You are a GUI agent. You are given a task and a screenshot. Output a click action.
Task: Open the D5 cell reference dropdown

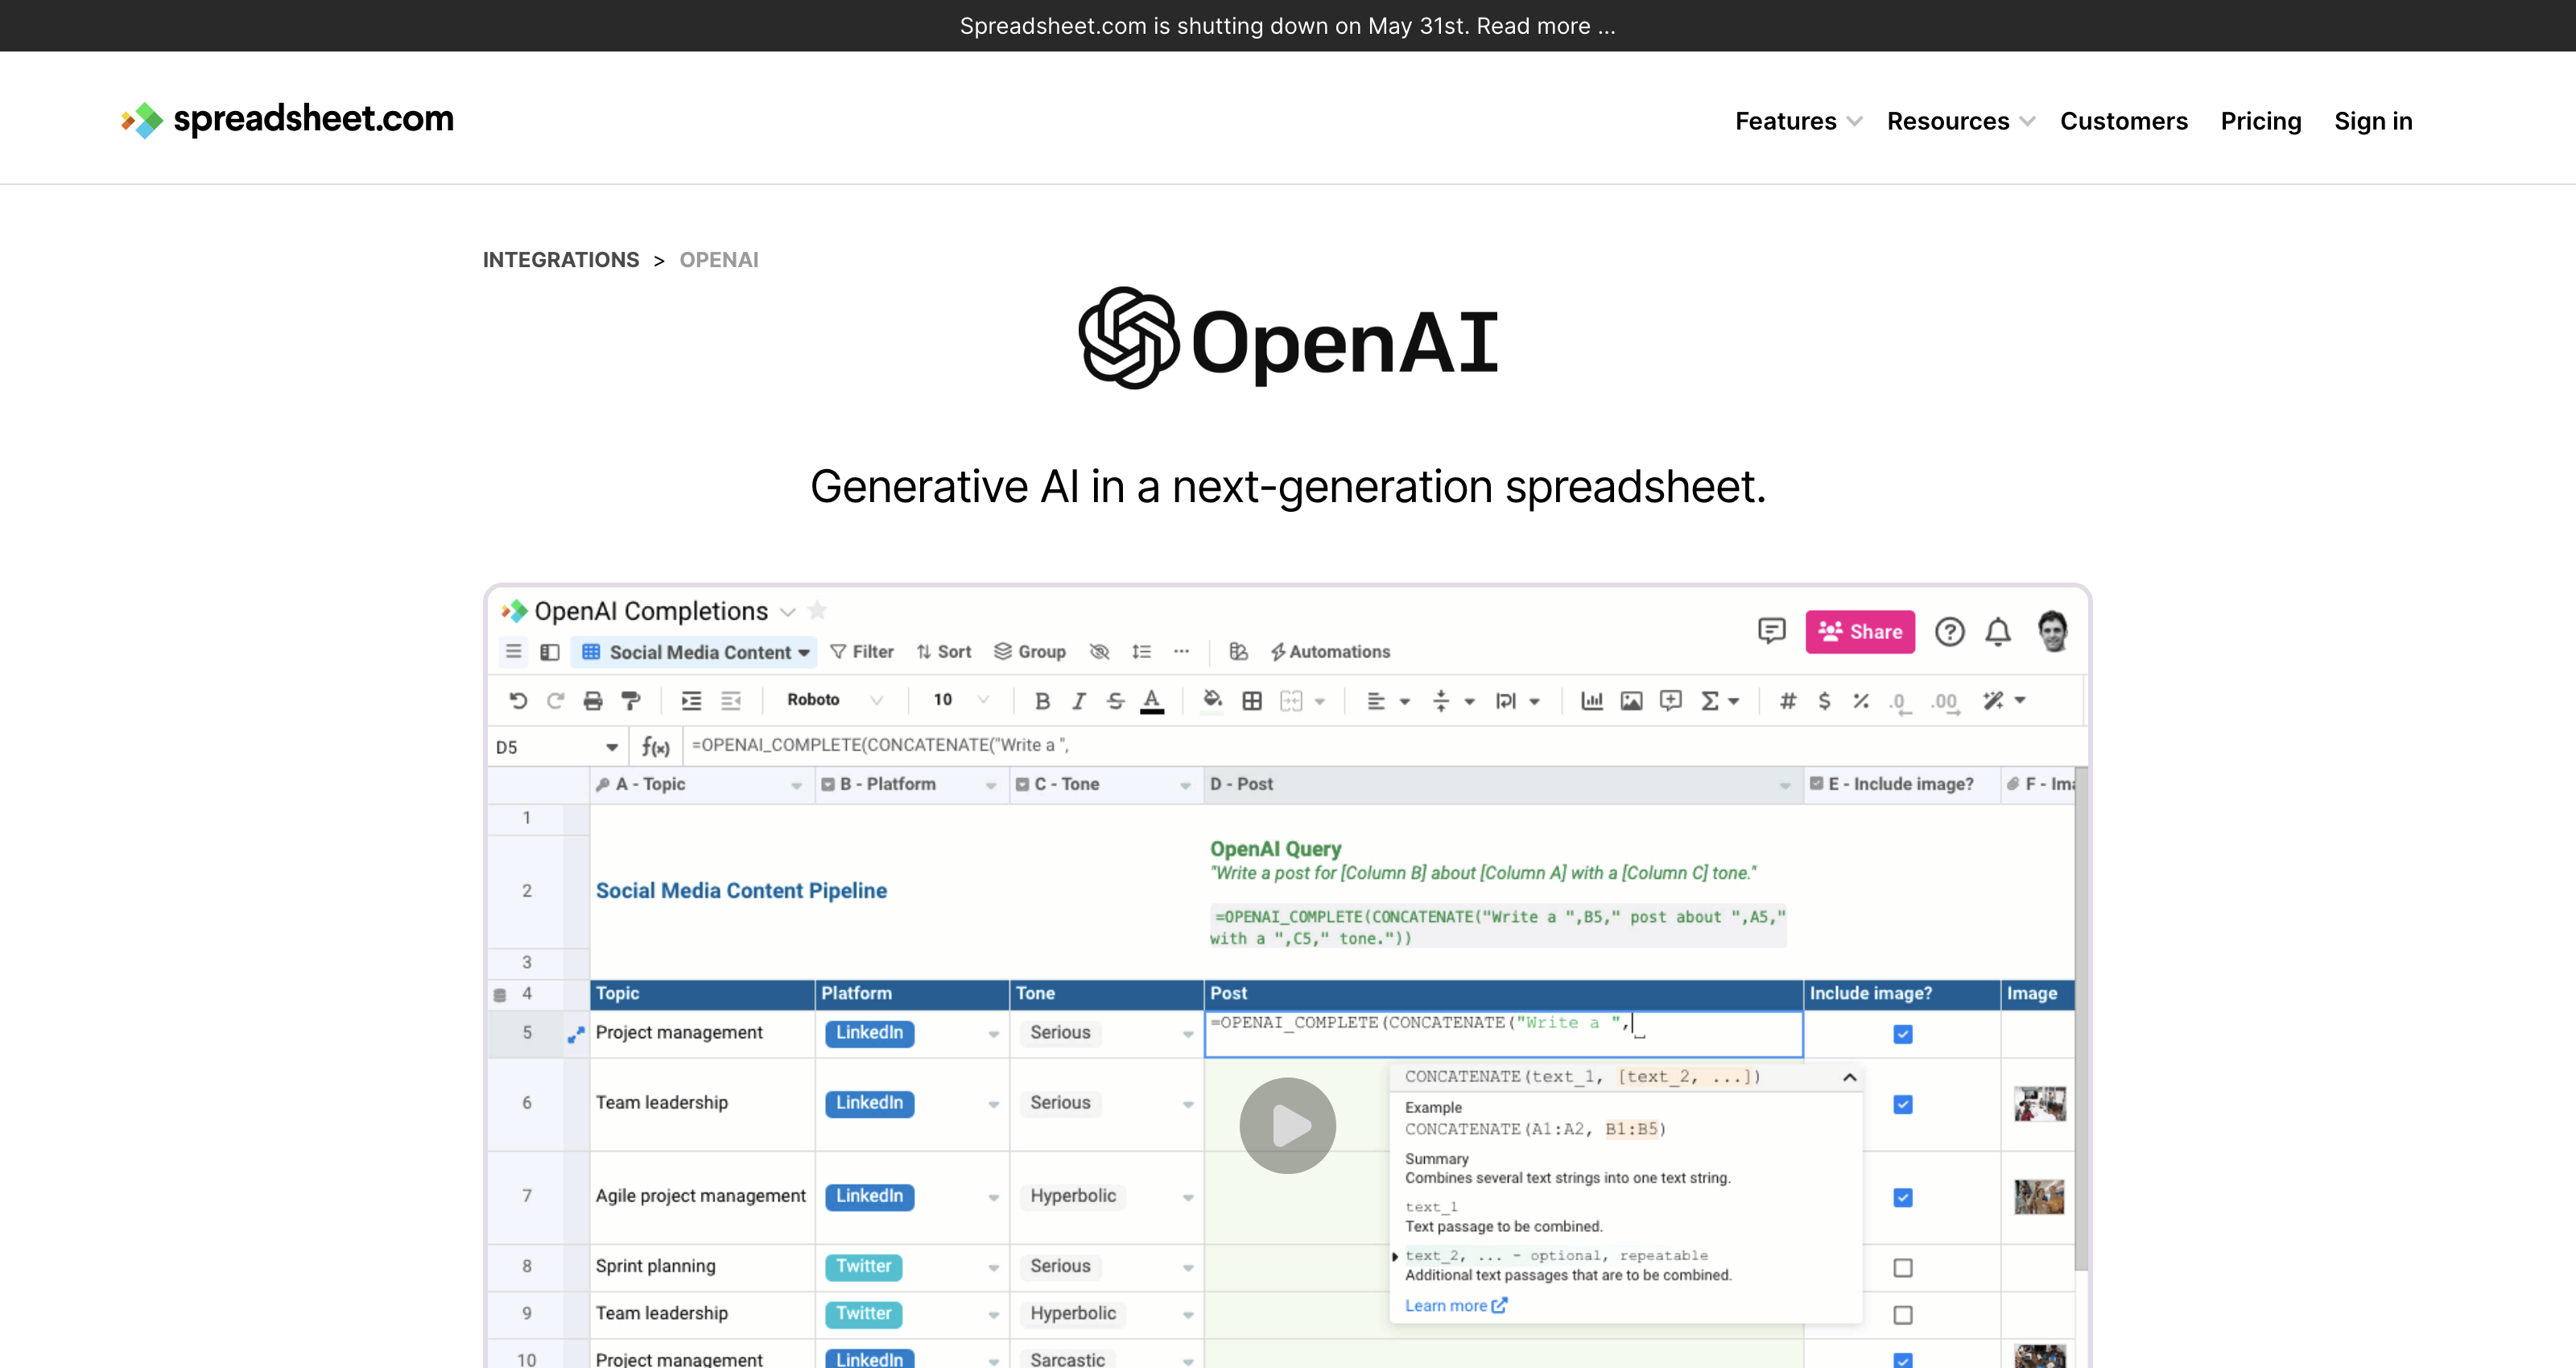click(611, 747)
